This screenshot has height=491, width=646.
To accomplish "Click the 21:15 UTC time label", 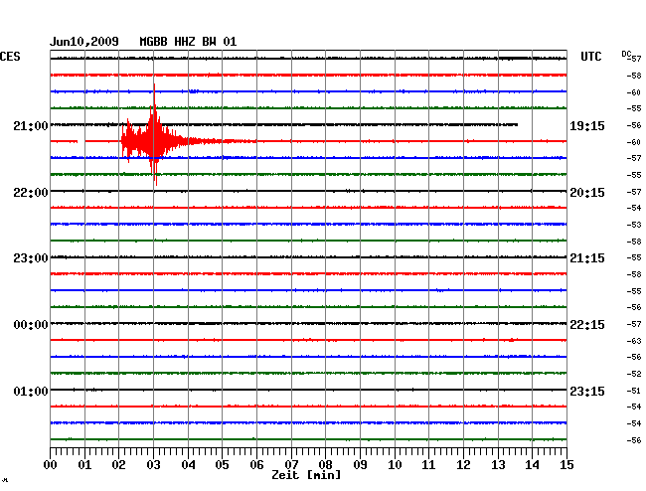I will 587,258.
